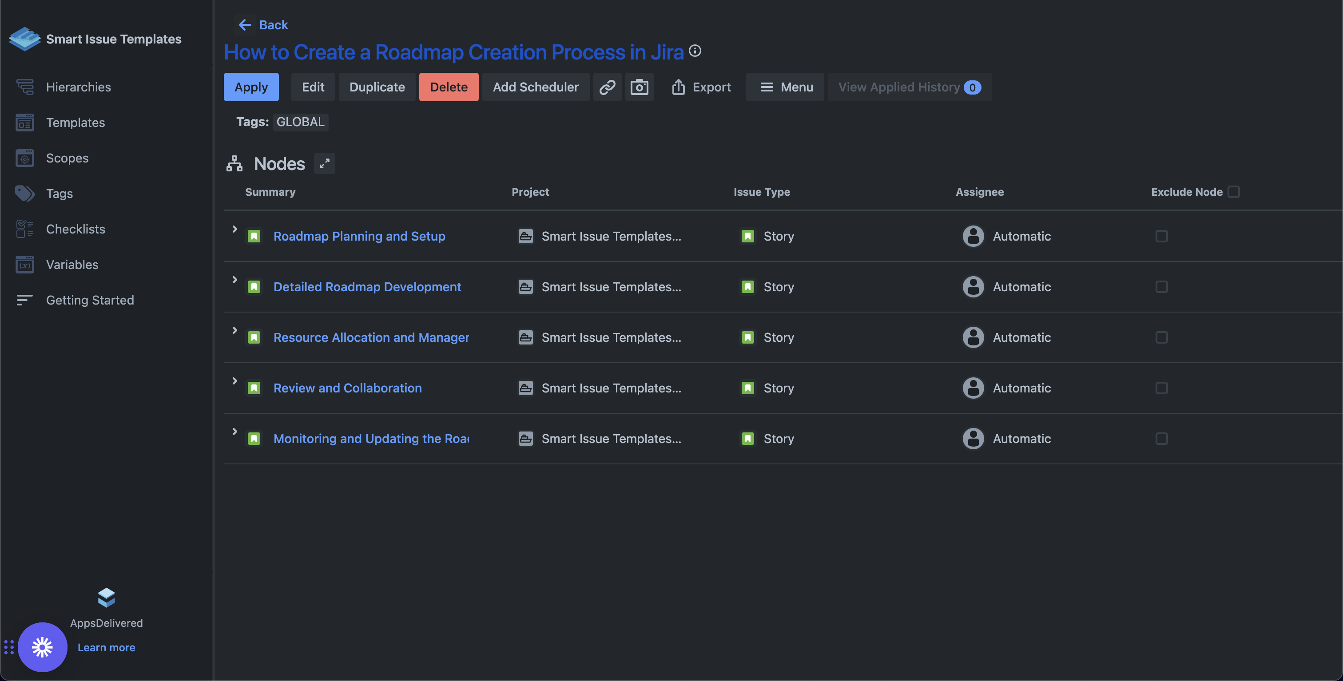This screenshot has height=681, width=1343.
Task: Click the info icon beside the title
Action: pos(695,51)
